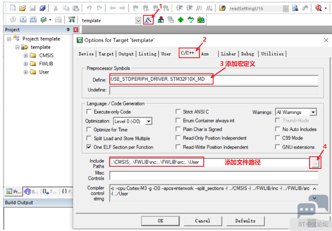Enable the Execute-only Code checkbox

click(89, 112)
